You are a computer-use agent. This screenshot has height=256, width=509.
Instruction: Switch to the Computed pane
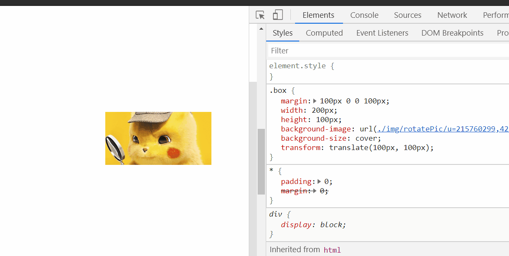(x=324, y=33)
